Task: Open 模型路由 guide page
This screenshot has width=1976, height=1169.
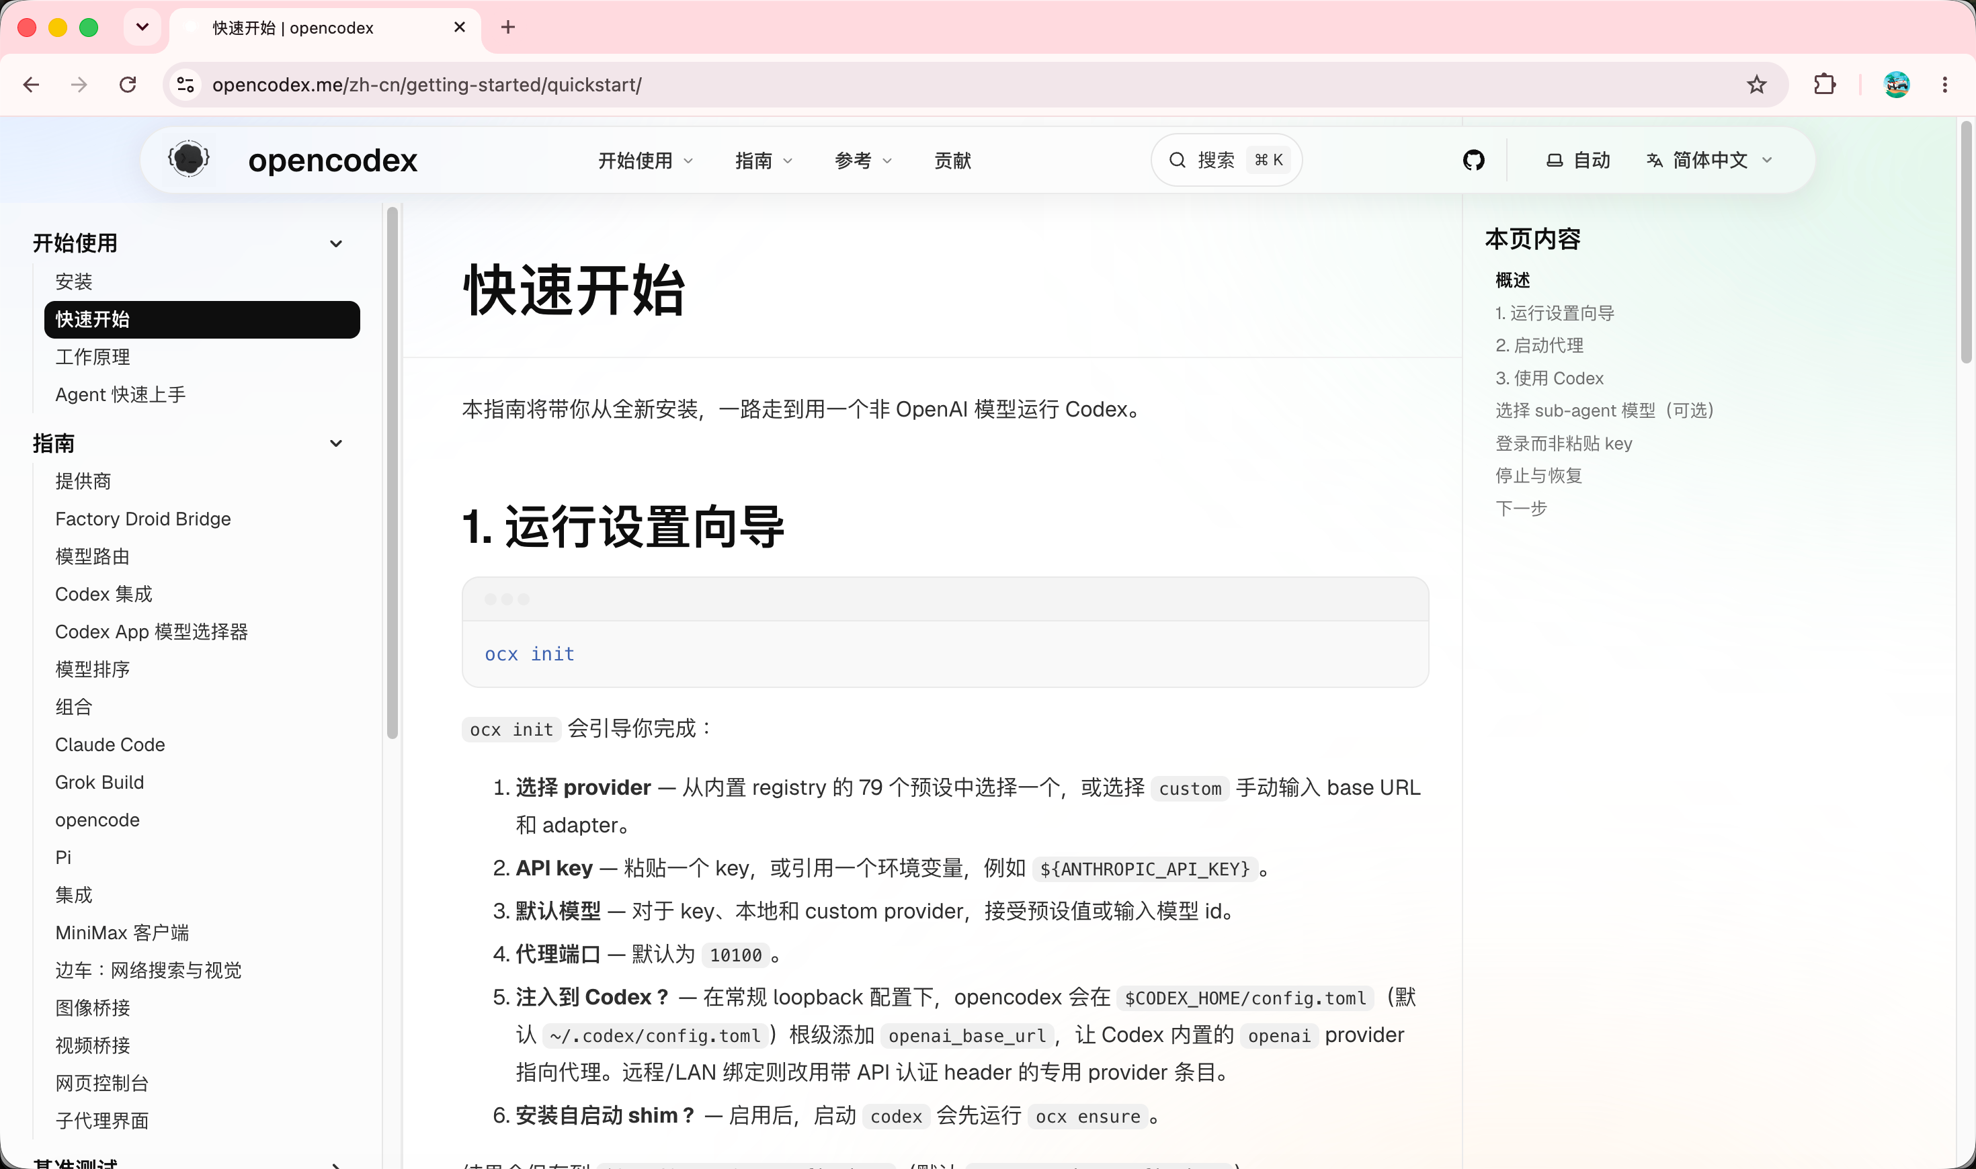Action: 92,557
